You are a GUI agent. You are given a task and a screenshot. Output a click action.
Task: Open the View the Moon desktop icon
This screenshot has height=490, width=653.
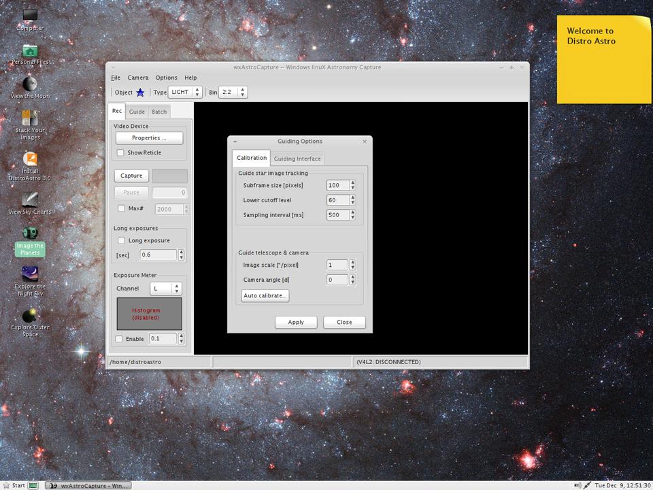click(x=30, y=84)
